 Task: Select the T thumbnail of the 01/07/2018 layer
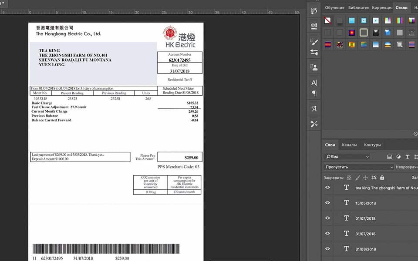coord(346,218)
